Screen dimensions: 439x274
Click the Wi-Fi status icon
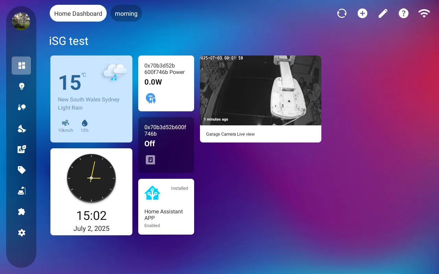point(424,13)
